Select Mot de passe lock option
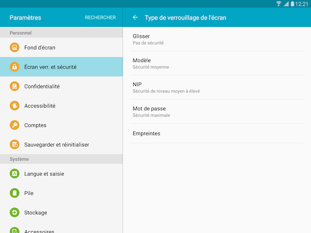The image size is (311, 233). tap(217, 112)
